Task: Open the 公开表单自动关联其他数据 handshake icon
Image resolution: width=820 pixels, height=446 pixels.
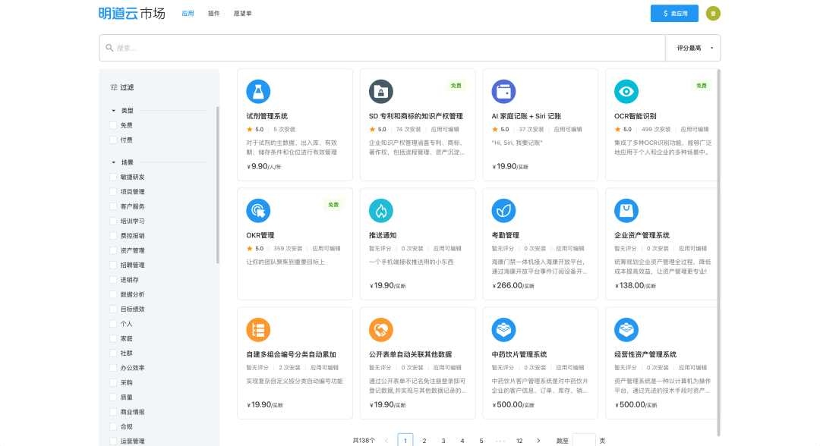Action: pos(380,329)
